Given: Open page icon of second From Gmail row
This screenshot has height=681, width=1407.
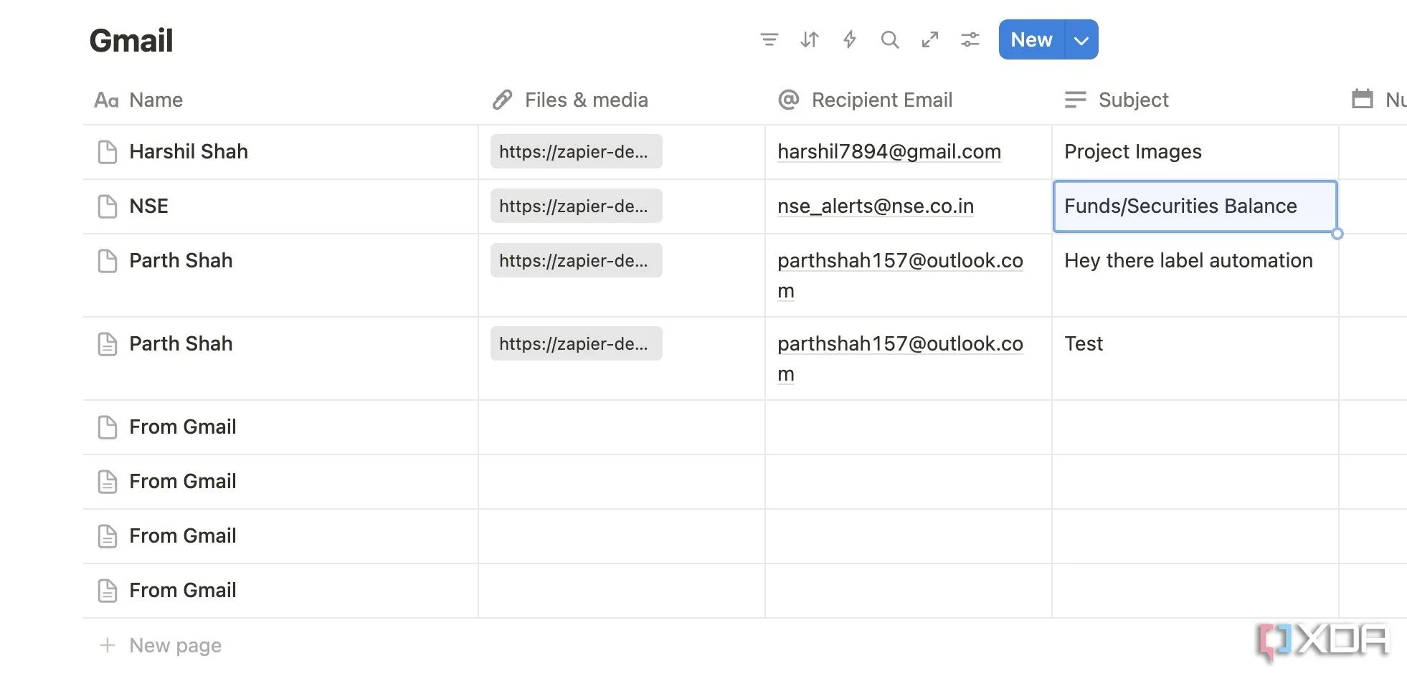Looking at the screenshot, I should [107, 482].
